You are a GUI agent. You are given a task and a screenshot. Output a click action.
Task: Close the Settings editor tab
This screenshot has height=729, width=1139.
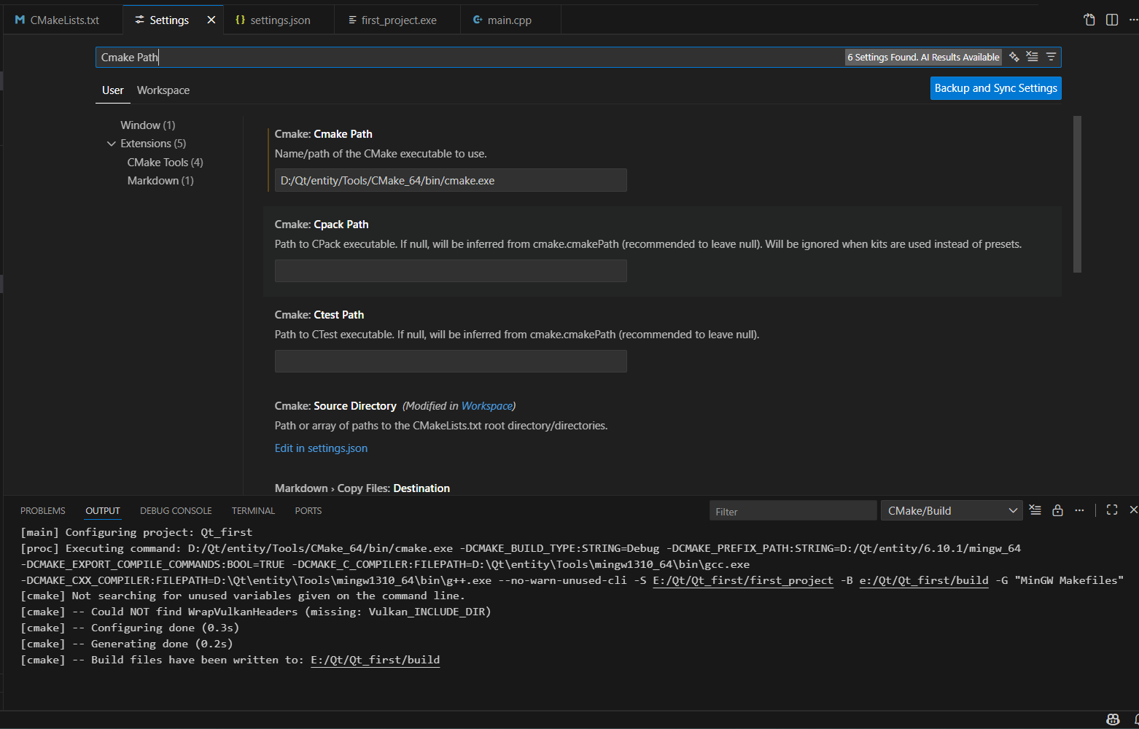click(x=211, y=20)
